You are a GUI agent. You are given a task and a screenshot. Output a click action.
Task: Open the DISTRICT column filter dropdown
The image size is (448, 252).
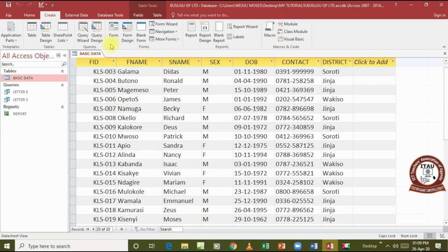tap(350, 62)
